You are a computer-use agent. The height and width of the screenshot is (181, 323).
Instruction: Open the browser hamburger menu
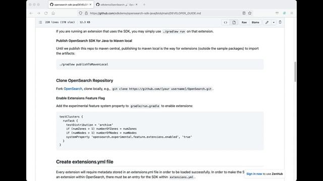click(292, 13)
